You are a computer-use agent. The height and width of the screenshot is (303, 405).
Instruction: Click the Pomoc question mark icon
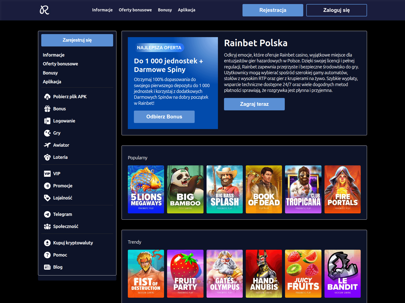pos(47,255)
